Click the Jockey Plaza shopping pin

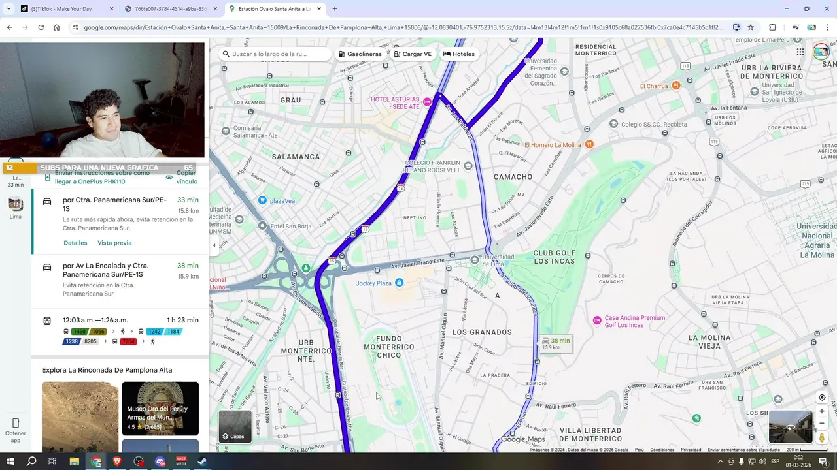coord(400,283)
